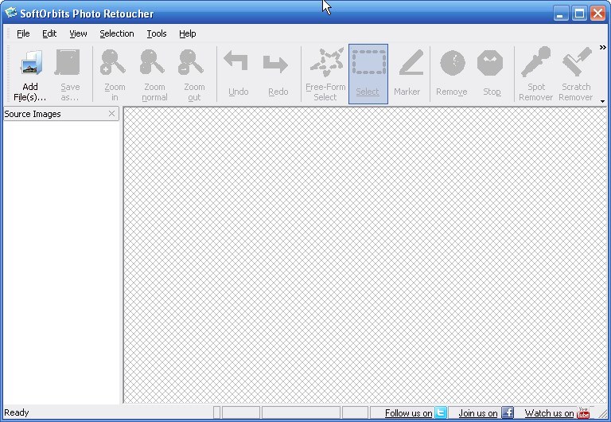Viewport: 611px width, 422px height.
Task: Click the SoftOrbits app icon in title bar
Action: pos(10,13)
